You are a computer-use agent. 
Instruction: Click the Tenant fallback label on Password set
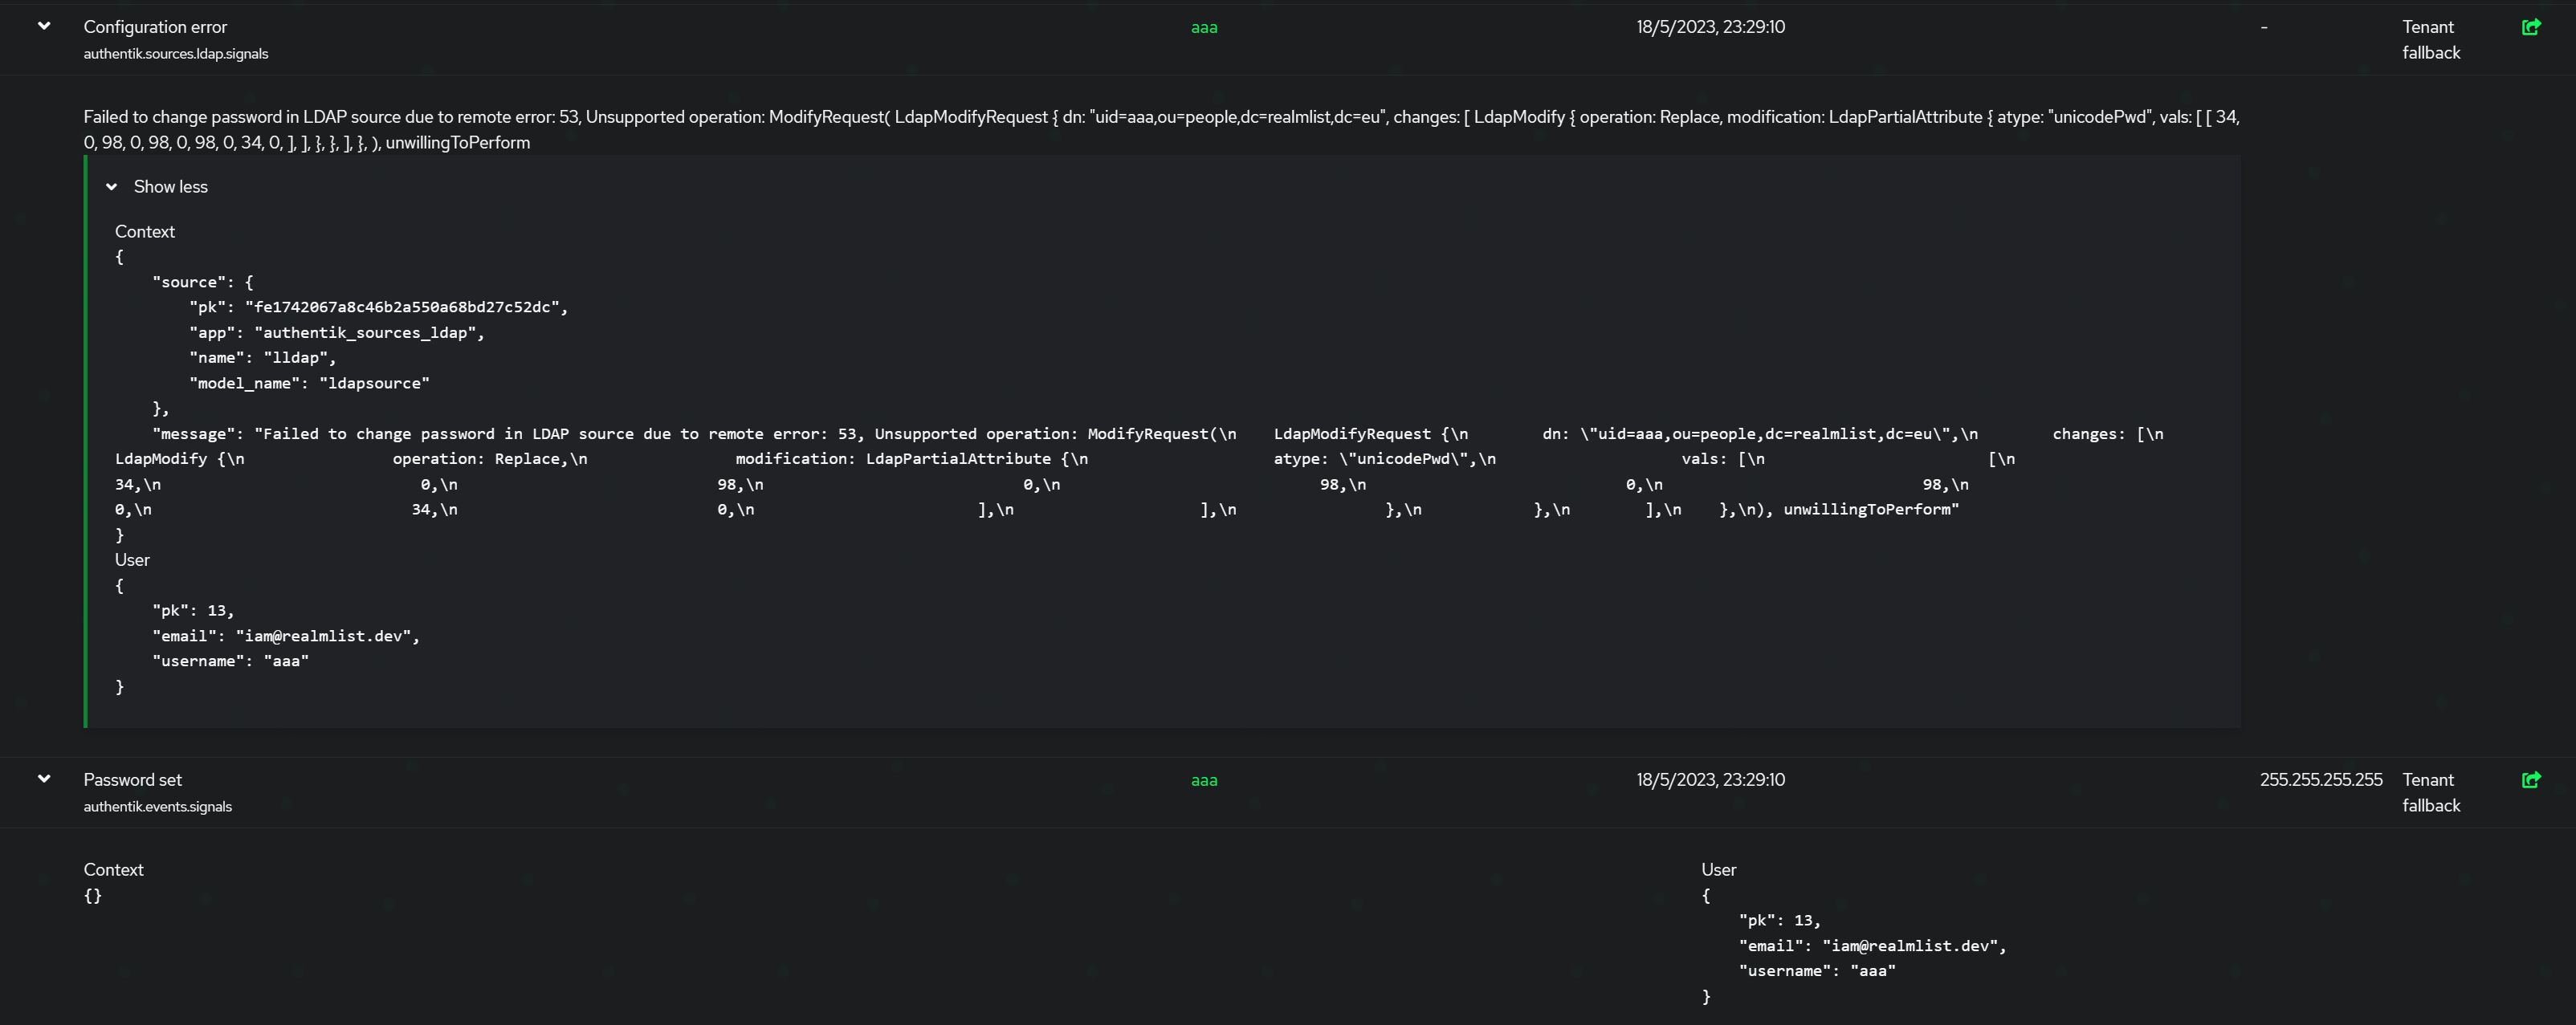[x=2431, y=792]
